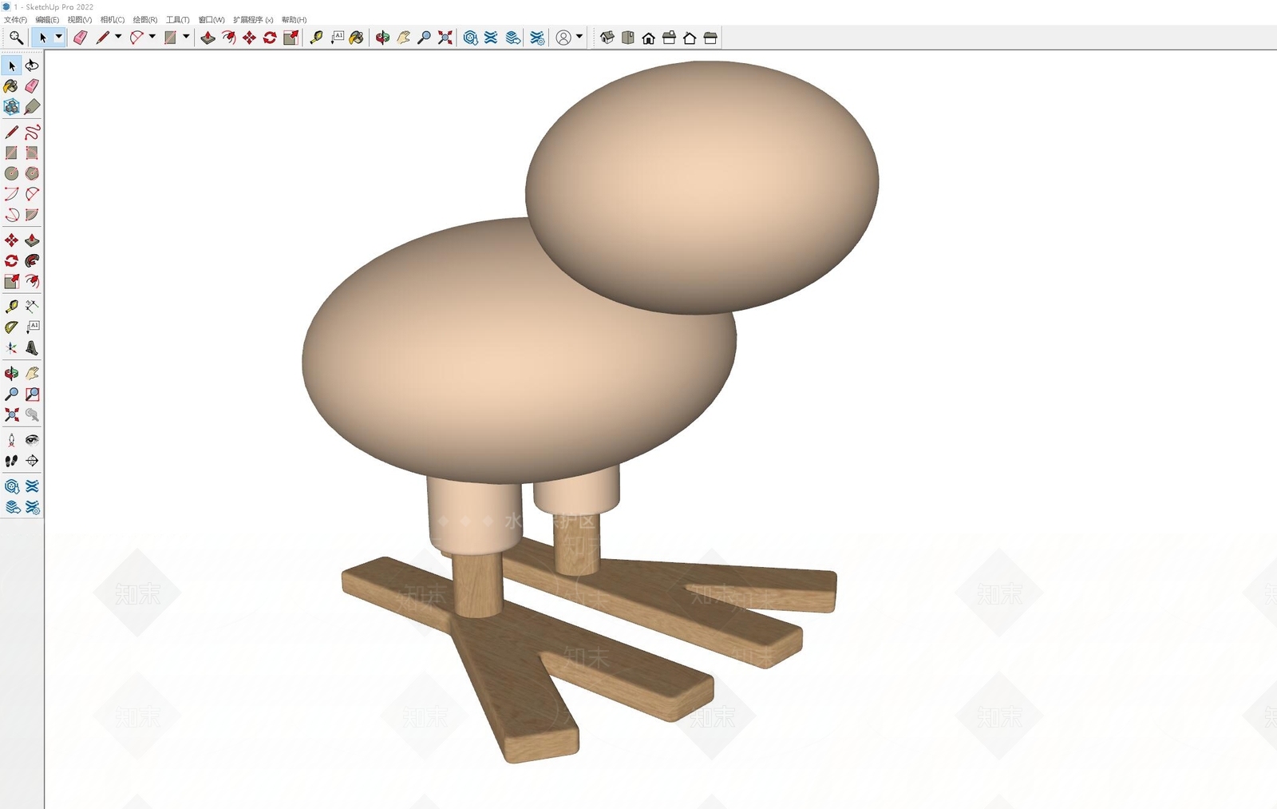Select the Freehand drawing tool
1277x809 pixels.
click(32, 132)
